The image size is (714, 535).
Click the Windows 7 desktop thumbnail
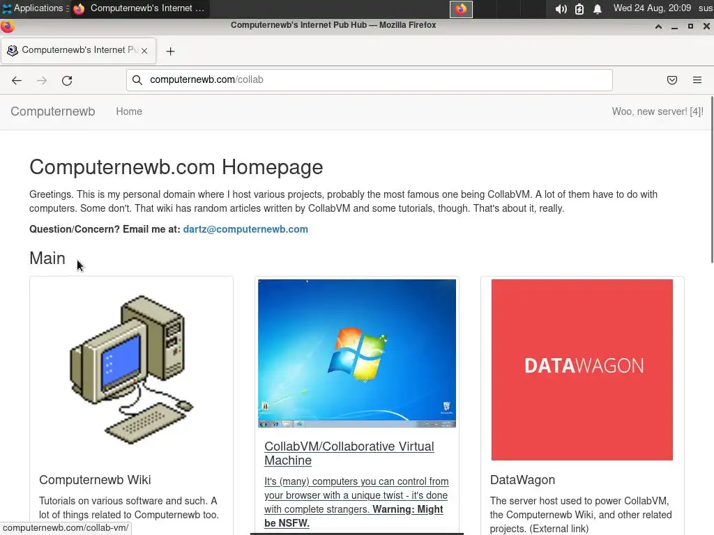click(x=357, y=353)
